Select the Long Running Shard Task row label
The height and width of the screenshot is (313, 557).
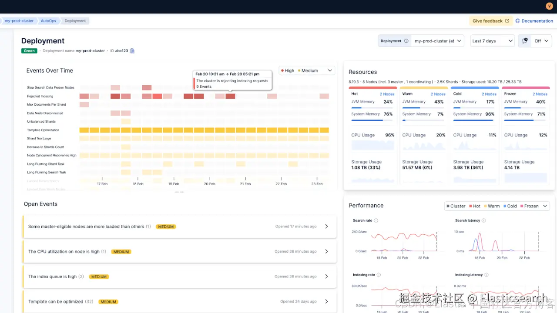point(46,164)
